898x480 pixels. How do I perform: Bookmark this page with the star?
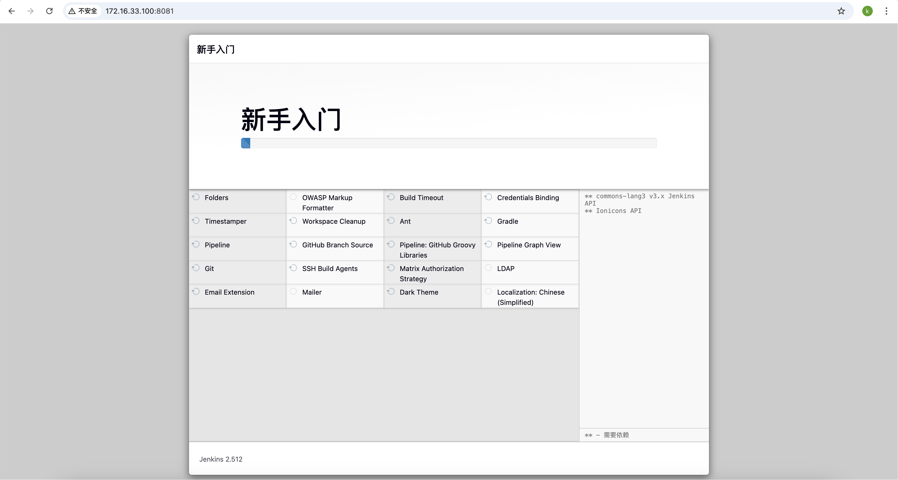(x=841, y=11)
